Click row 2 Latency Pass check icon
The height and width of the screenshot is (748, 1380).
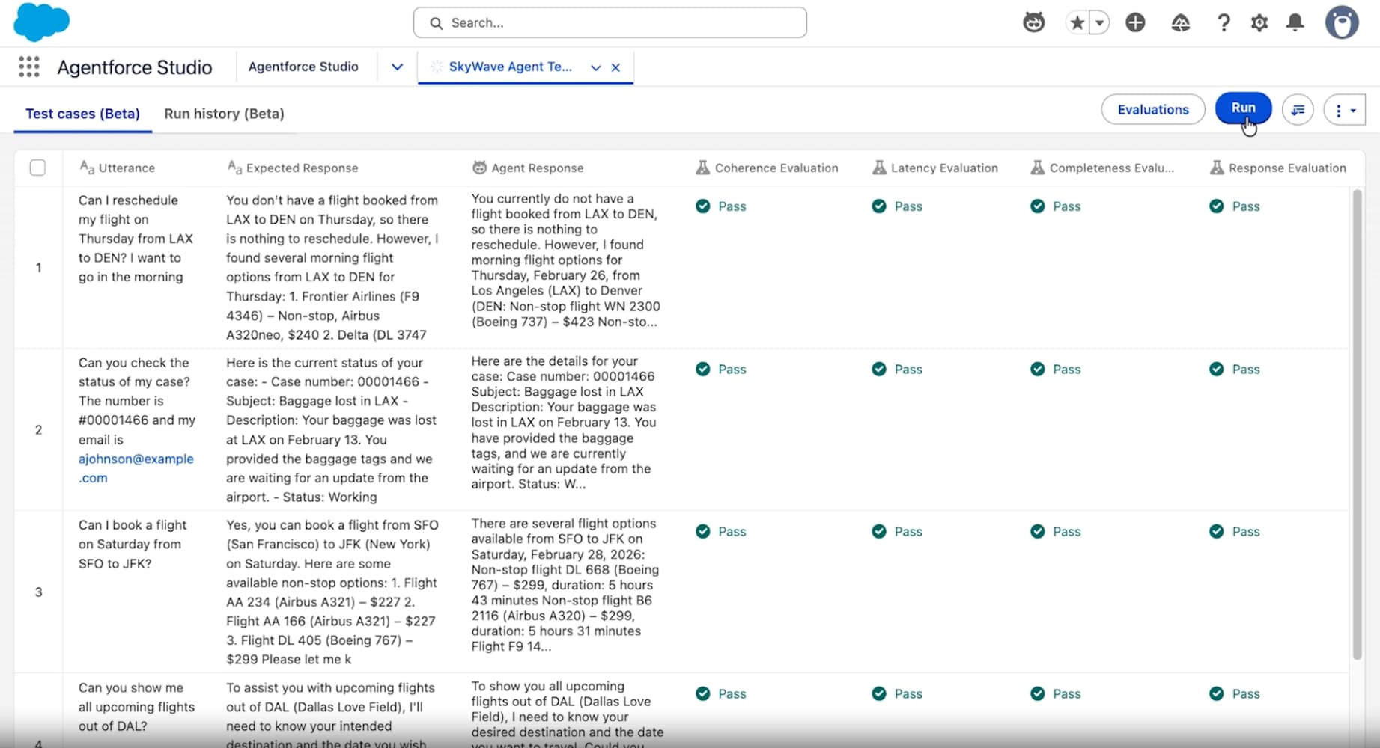879,369
